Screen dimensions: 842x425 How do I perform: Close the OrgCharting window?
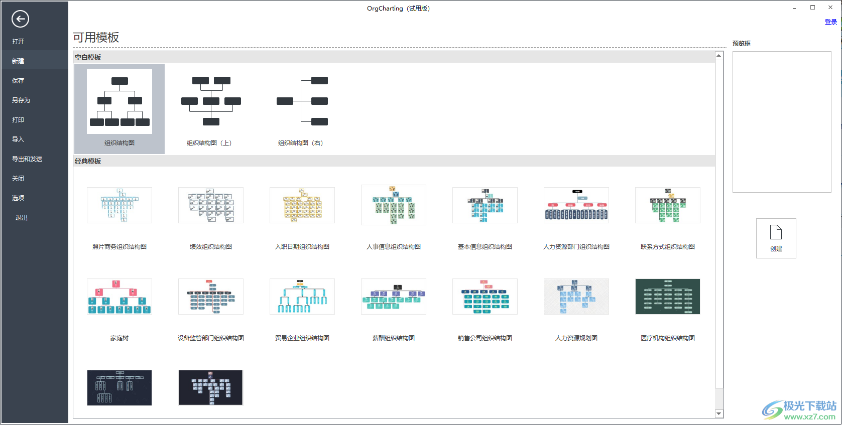click(x=830, y=8)
